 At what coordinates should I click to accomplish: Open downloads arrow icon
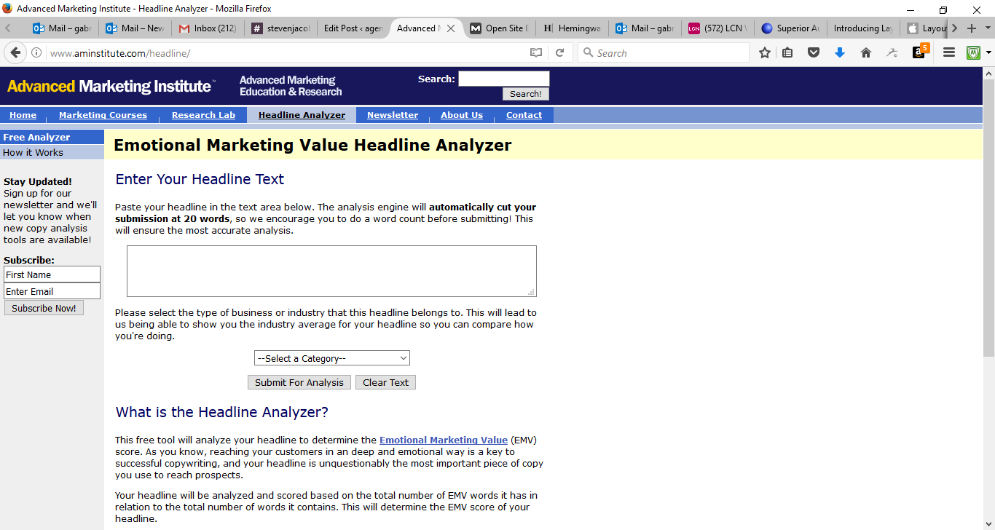tap(840, 53)
